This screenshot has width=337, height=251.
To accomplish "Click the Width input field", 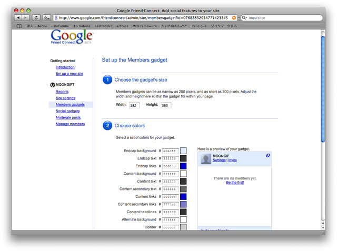I will (134, 105).
